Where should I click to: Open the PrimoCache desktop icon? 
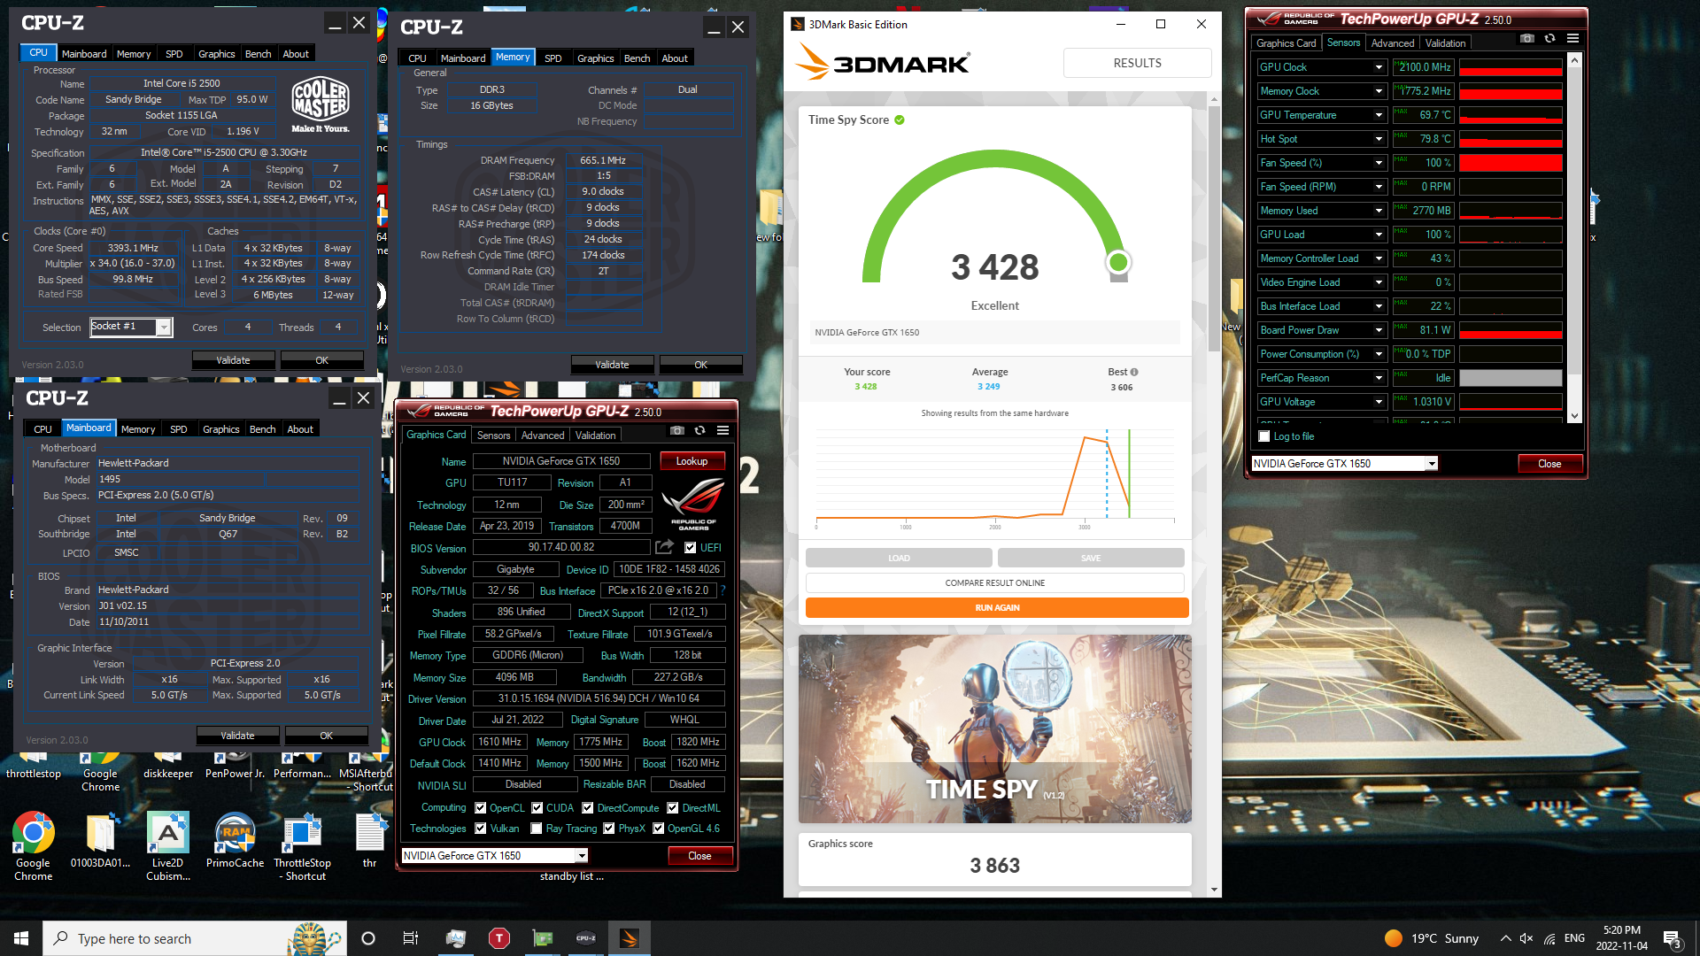coord(235,839)
